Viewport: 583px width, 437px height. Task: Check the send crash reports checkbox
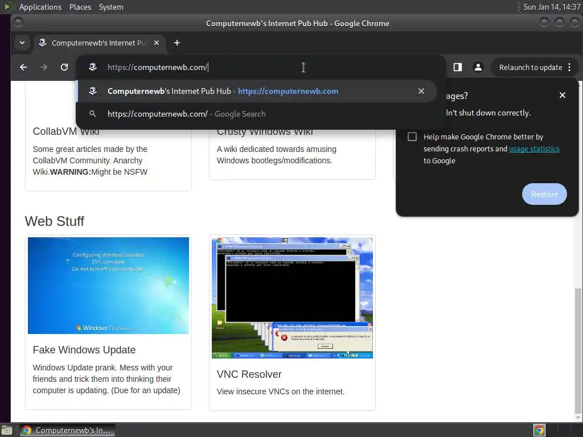point(412,137)
